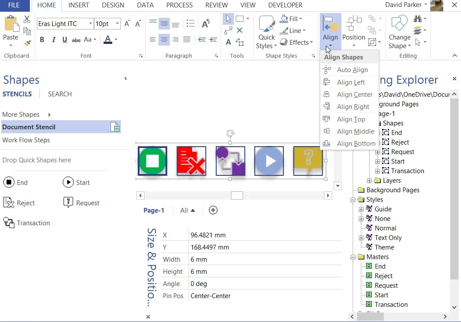Click the Add Page plus icon
The height and width of the screenshot is (322, 461).
click(213, 210)
